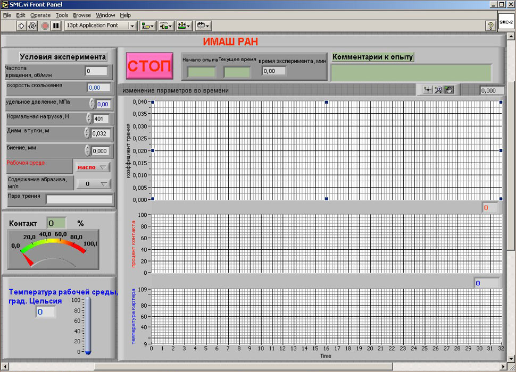Step the биение spinner
The image size is (516, 372).
pos(87,150)
